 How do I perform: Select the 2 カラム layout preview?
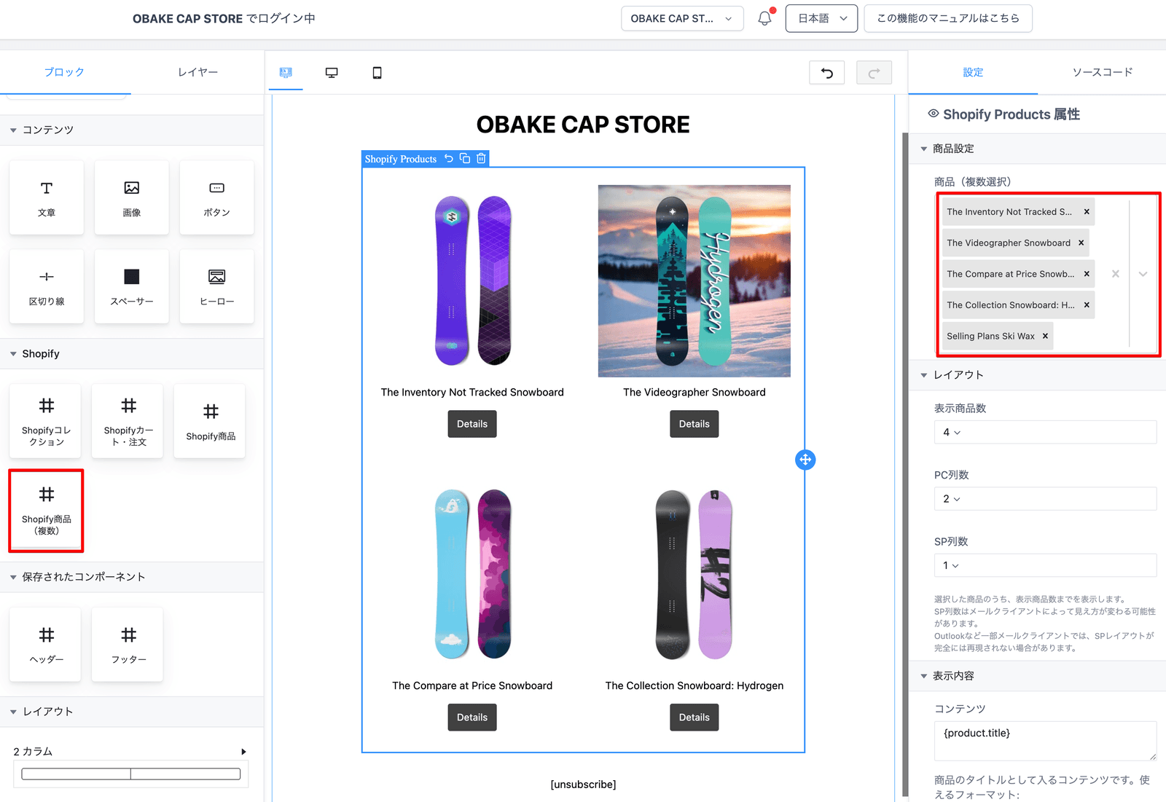pos(131,774)
